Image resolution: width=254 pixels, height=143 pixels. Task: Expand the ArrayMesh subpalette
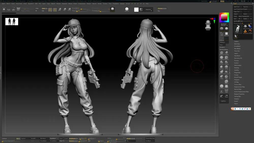[237, 46]
